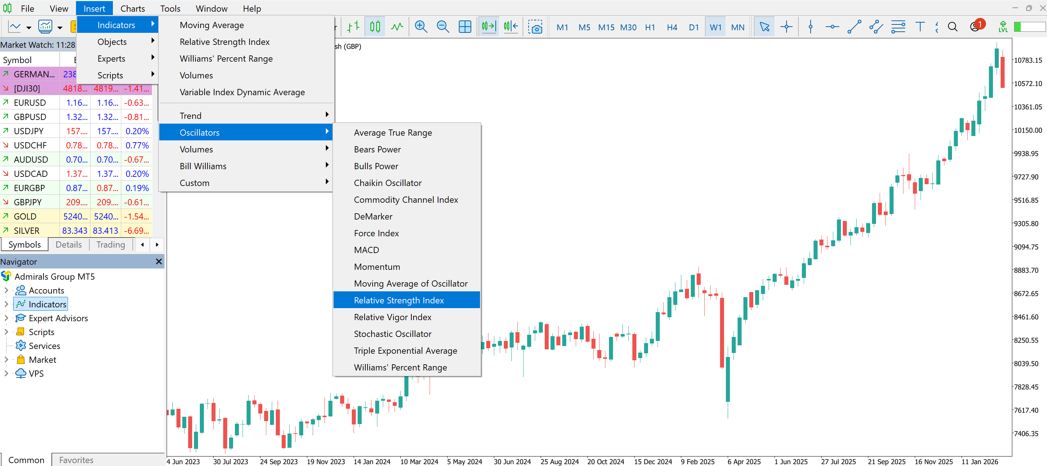
Task: Click the green LVL levels icon
Action: pyautogui.click(x=1003, y=27)
